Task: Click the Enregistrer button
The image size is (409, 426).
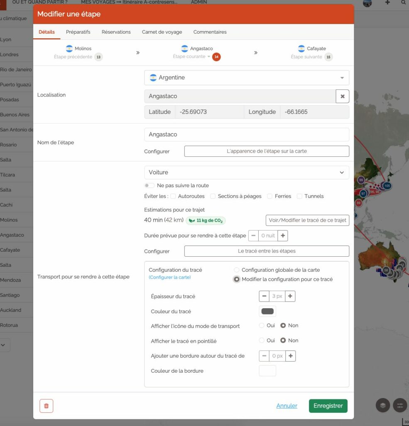Action: click(328, 406)
